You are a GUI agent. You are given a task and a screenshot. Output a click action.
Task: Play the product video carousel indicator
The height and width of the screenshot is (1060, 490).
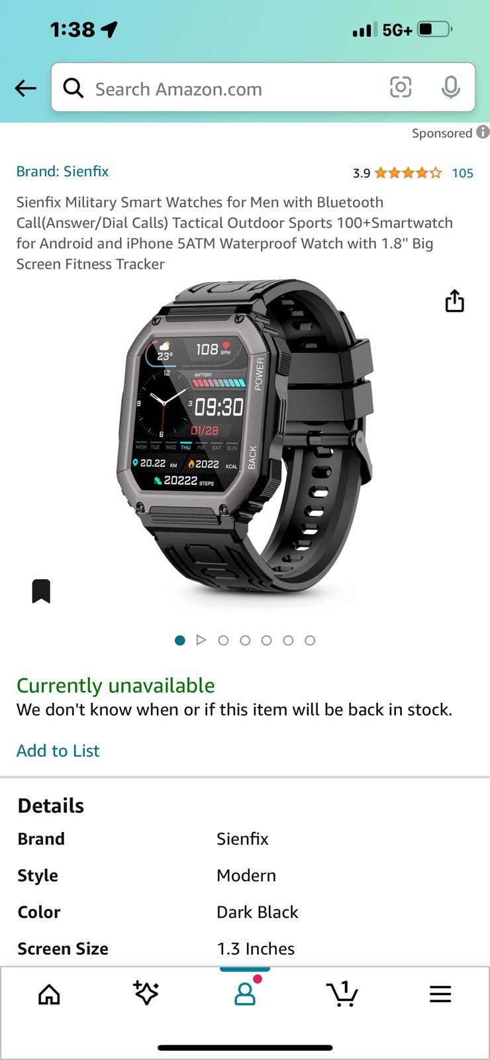pos(201,640)
